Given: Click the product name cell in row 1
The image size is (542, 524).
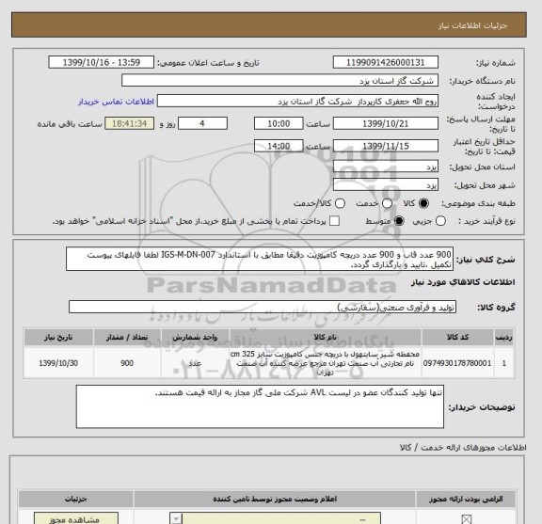Looking at the screenshot, I should pos(325,363).
